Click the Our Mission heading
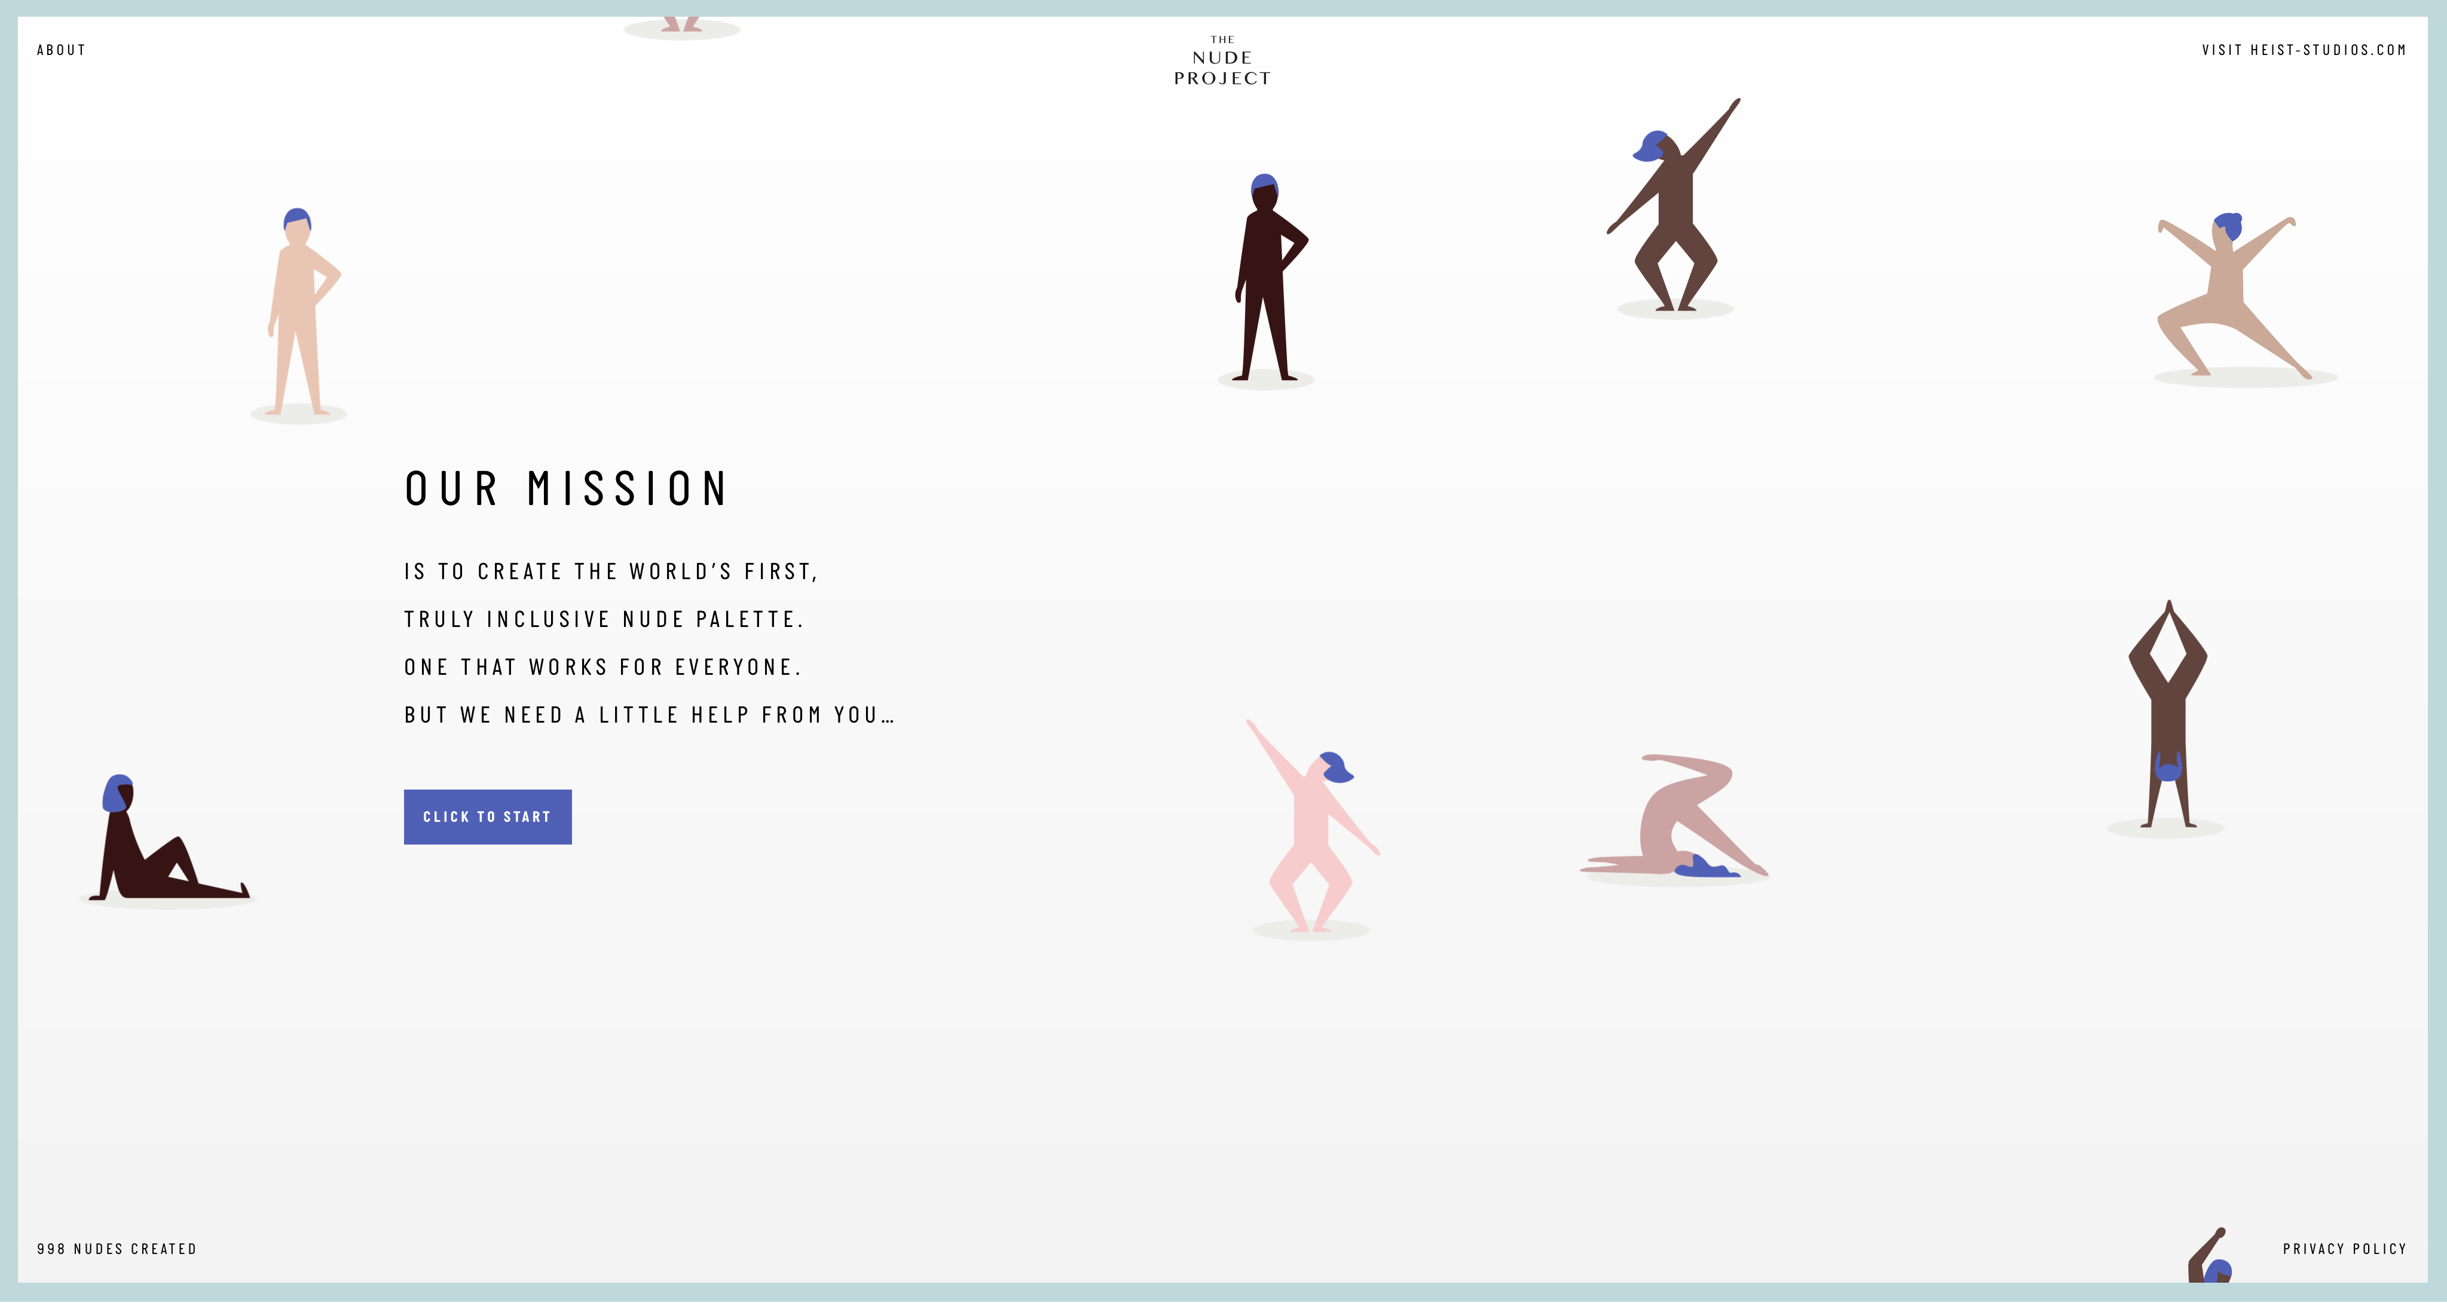2447x1303 pixels. pyautogui.click(x=566, y=488)
